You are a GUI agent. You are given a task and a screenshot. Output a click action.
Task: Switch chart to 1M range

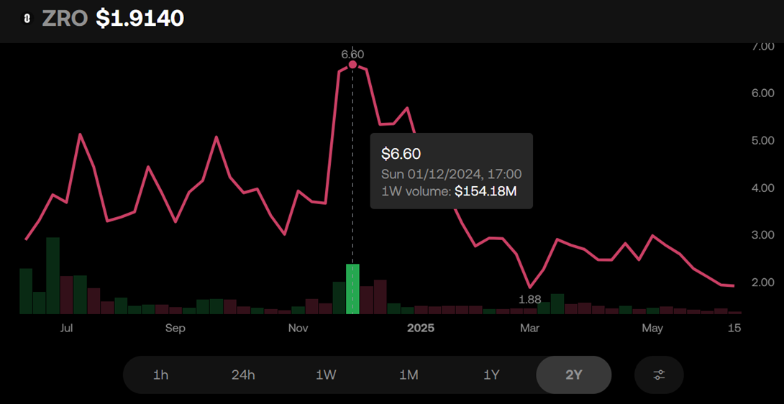(x=409, y=375)
